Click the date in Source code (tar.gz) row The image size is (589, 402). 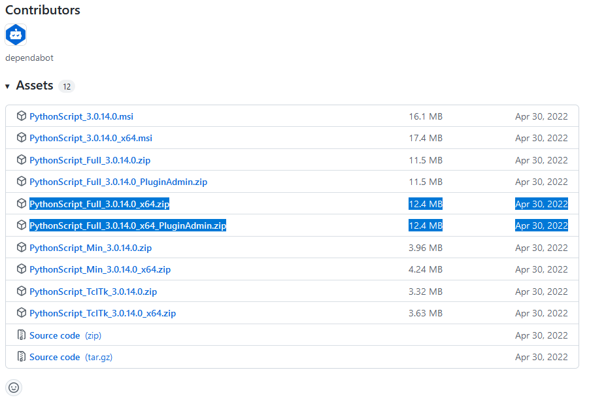541,357
